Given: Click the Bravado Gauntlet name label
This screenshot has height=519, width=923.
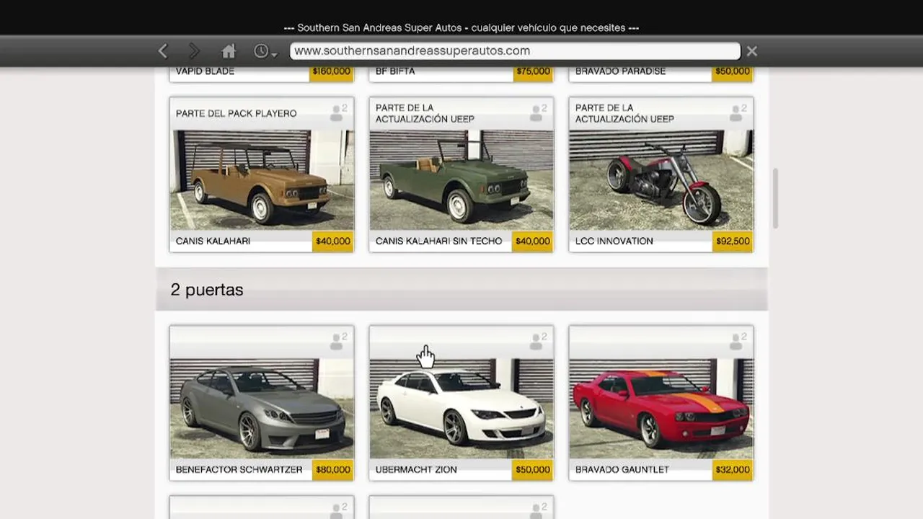Looking at the screenshot, I should pyautogui.click(x=622, y=470).
